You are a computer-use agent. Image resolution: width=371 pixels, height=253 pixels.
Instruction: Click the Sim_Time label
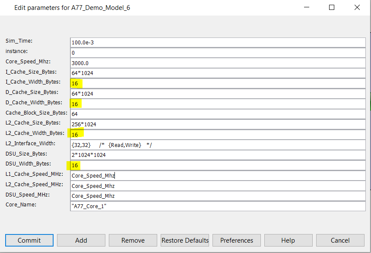click(x=19, y=41)
